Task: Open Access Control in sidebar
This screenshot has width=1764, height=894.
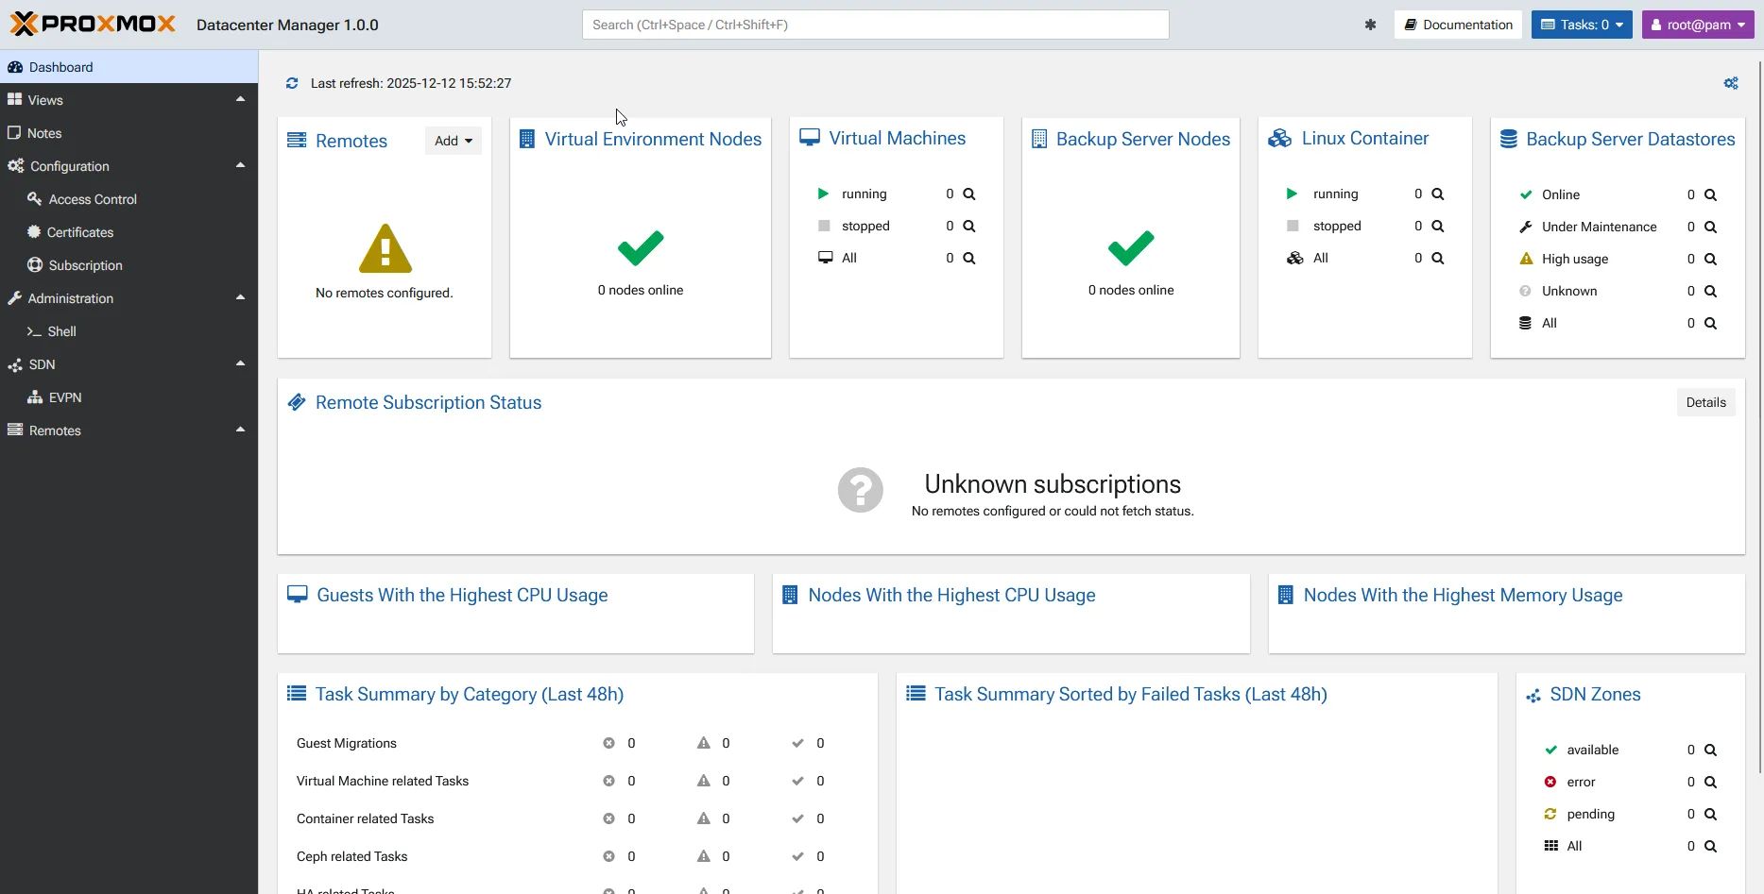Action: 93,199
